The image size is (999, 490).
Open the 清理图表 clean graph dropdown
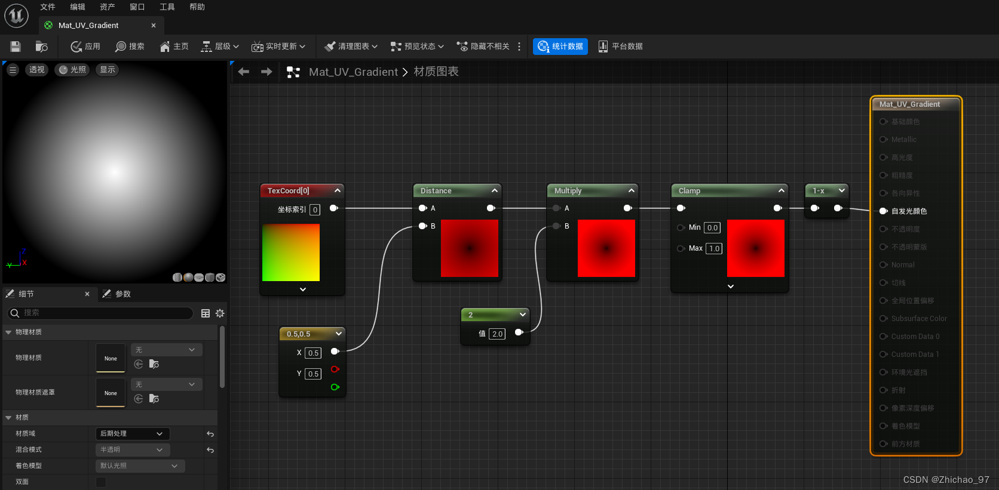351,47
